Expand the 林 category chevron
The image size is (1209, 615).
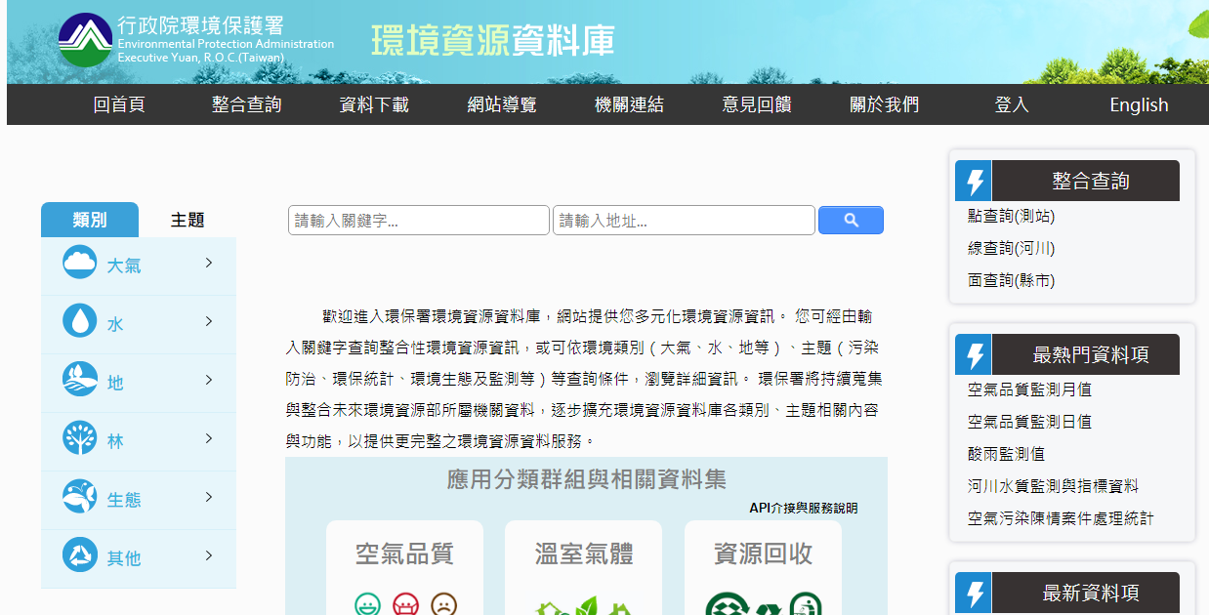(209, 438)
